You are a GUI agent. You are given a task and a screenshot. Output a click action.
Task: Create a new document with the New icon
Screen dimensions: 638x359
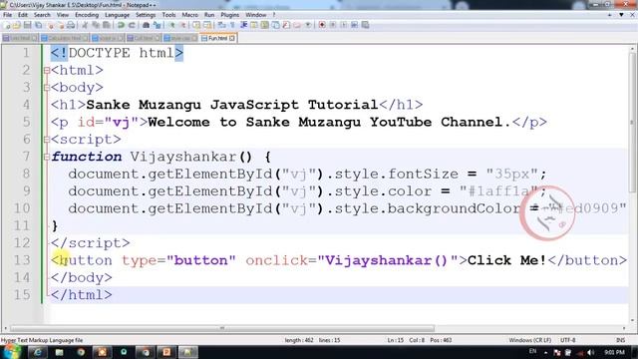7,25
